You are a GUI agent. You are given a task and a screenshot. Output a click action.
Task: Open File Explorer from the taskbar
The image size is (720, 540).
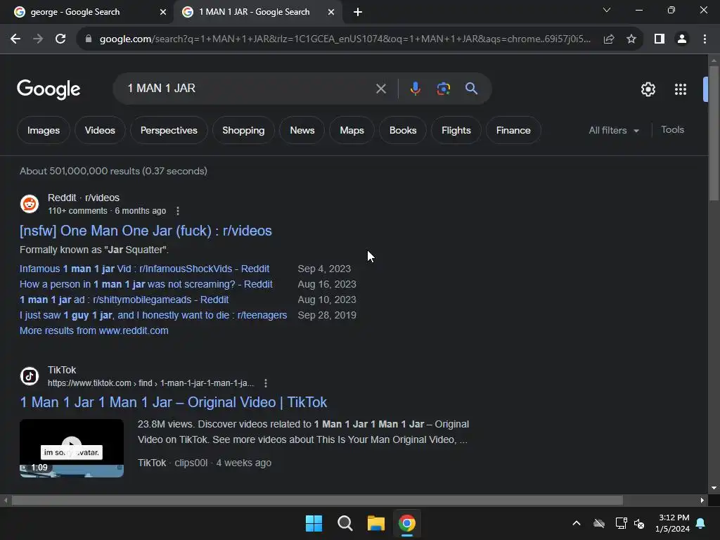point(375,523)
